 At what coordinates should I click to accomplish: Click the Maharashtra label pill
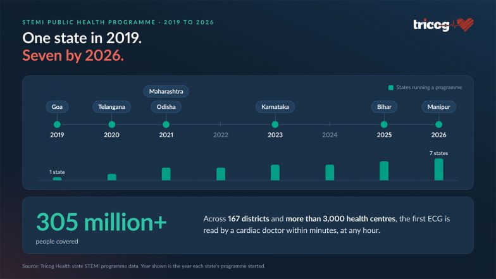tap(166, 91)
